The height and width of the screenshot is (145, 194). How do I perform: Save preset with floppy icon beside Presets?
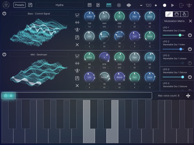coord(30,5)
